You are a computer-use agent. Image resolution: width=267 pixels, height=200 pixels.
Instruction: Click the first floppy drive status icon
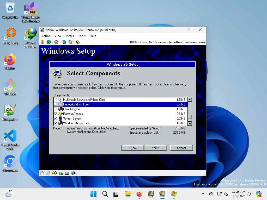[x=42, y=173]
